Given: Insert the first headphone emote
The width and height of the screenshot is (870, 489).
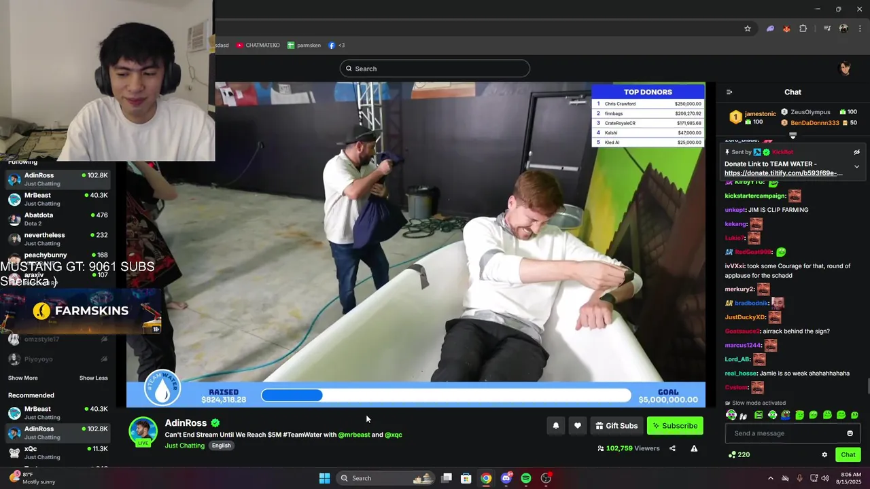Looking at the screenshot, I should click(731, 415).
